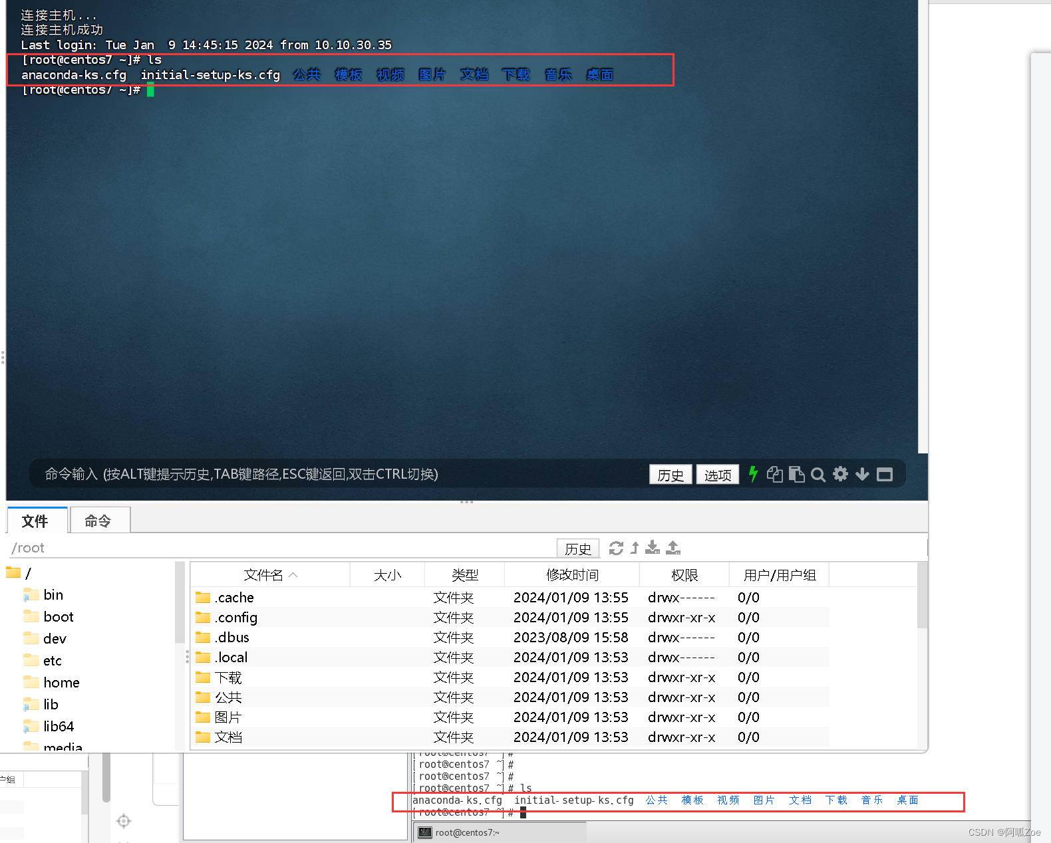The height and width of the screenshot is (843, 1051).
Task: Click the refresh file list icon
Action: pyautogui.click(x=617, y=548)
